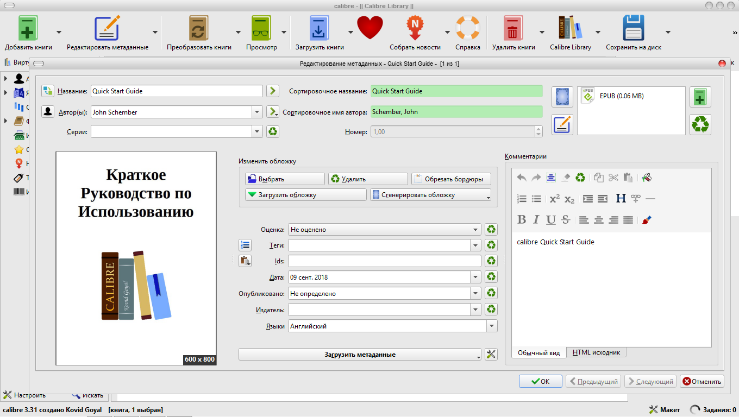Switch to HTML исходник tab
Screen dimensions: 739x417
click(596, 352)
